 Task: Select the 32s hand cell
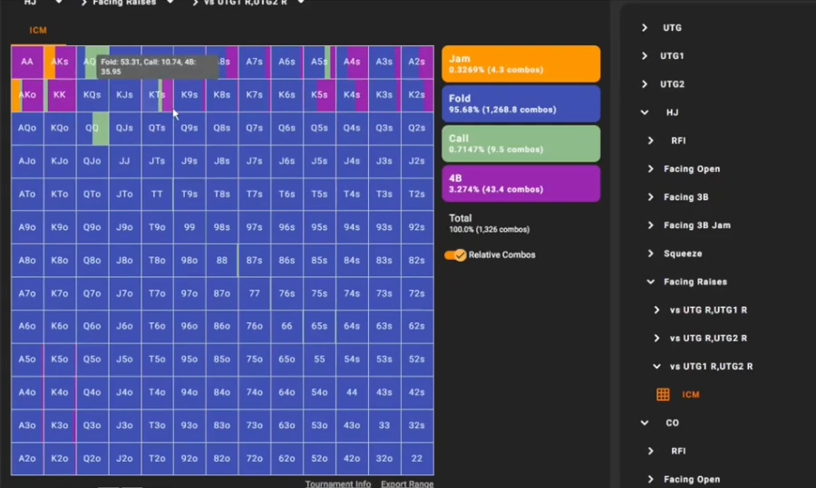click(x=416, y=426)
